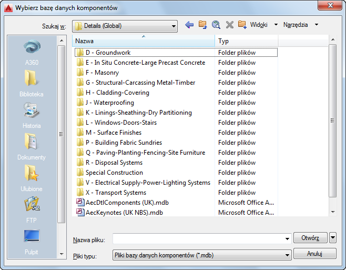Create a new folder icon
This screenshot has height=270, width=346.
pyautogui.click(x=242, y=25)
